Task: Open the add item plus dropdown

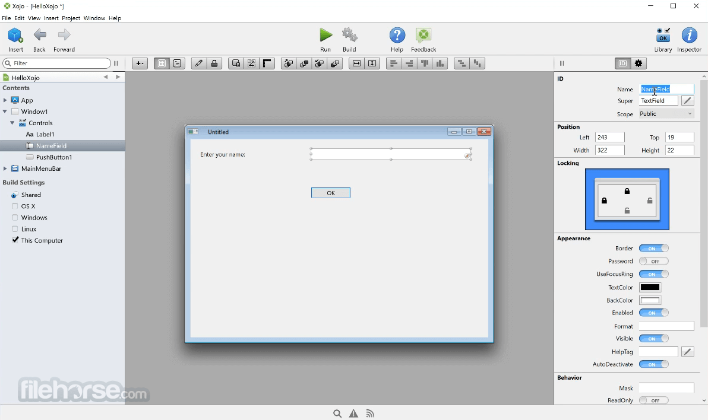Action: [140, 63]
